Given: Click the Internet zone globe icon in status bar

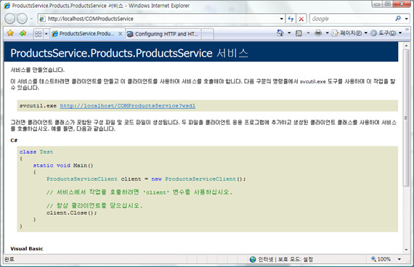Looking at the screenshot, I should pyautogui.click(x=253, y=259).
